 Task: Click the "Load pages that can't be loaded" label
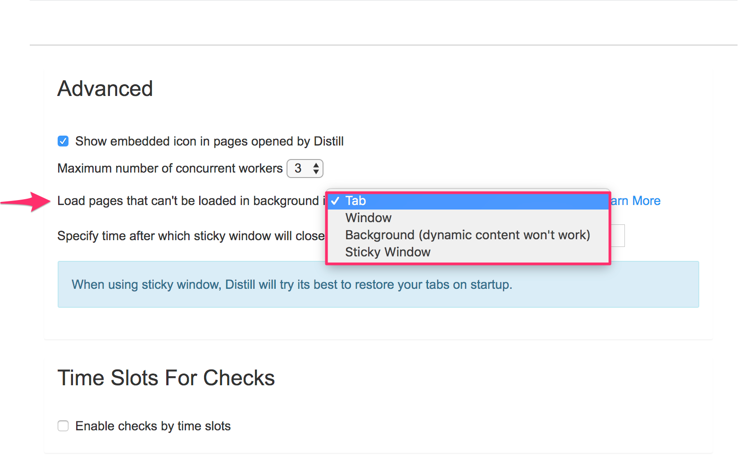(x=188, y=201)
